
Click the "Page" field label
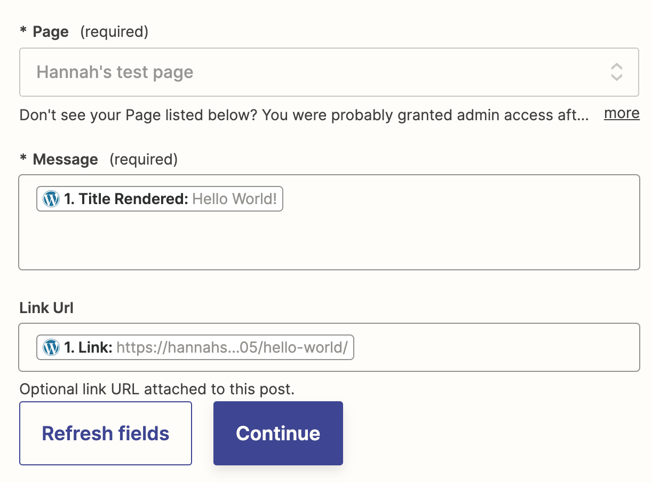pos(51,32)
